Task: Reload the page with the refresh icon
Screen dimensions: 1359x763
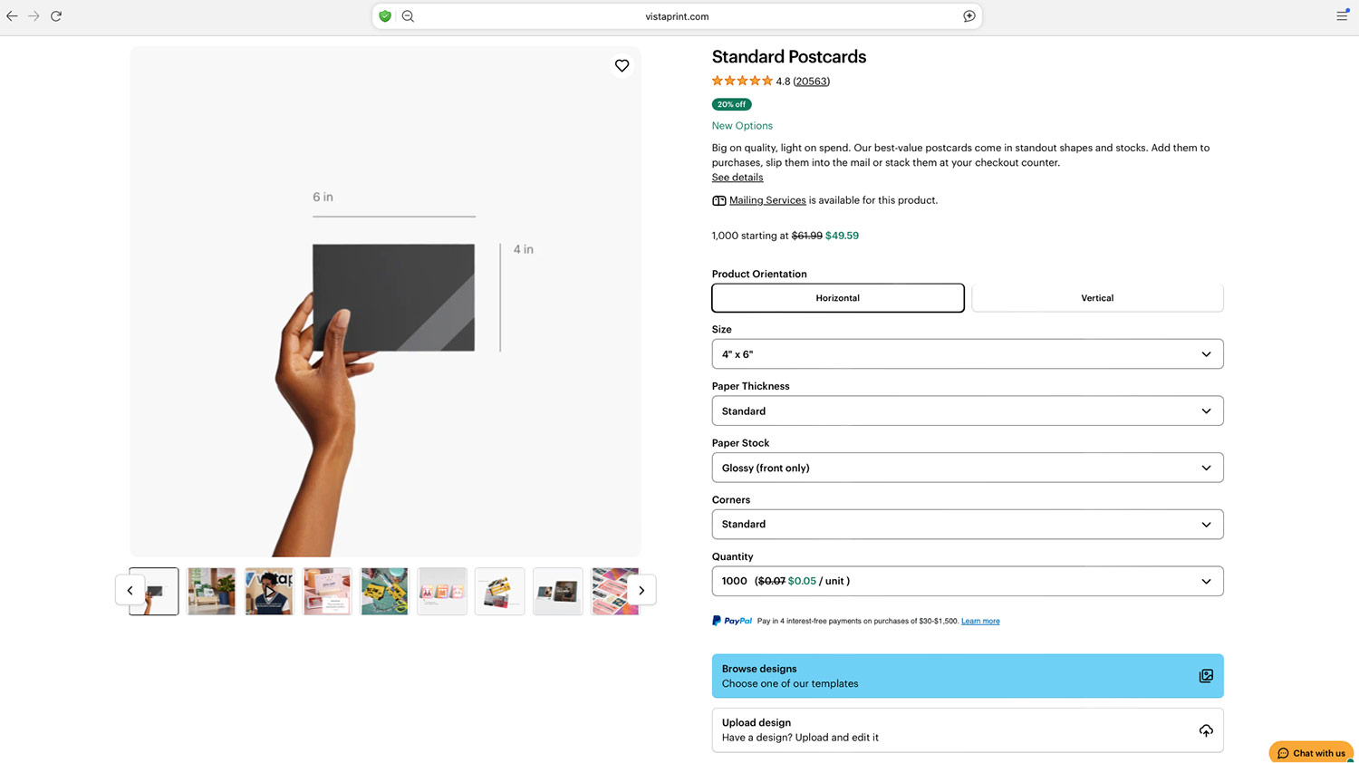Action: pyautogui.click(x=56, y=16)
